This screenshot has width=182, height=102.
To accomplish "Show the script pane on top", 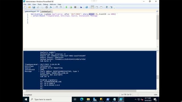I will pos(92,7).
